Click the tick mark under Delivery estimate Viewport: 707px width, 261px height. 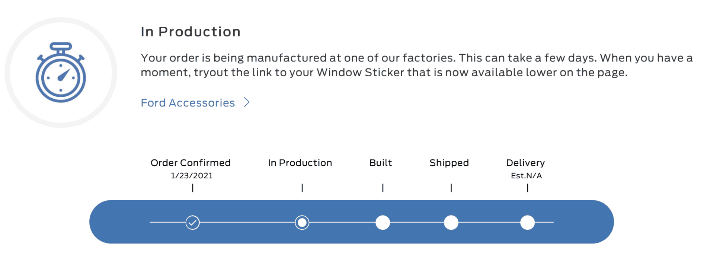point(527,188)
